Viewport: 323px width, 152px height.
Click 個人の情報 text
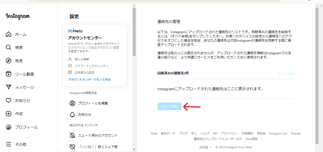point(82,59)
